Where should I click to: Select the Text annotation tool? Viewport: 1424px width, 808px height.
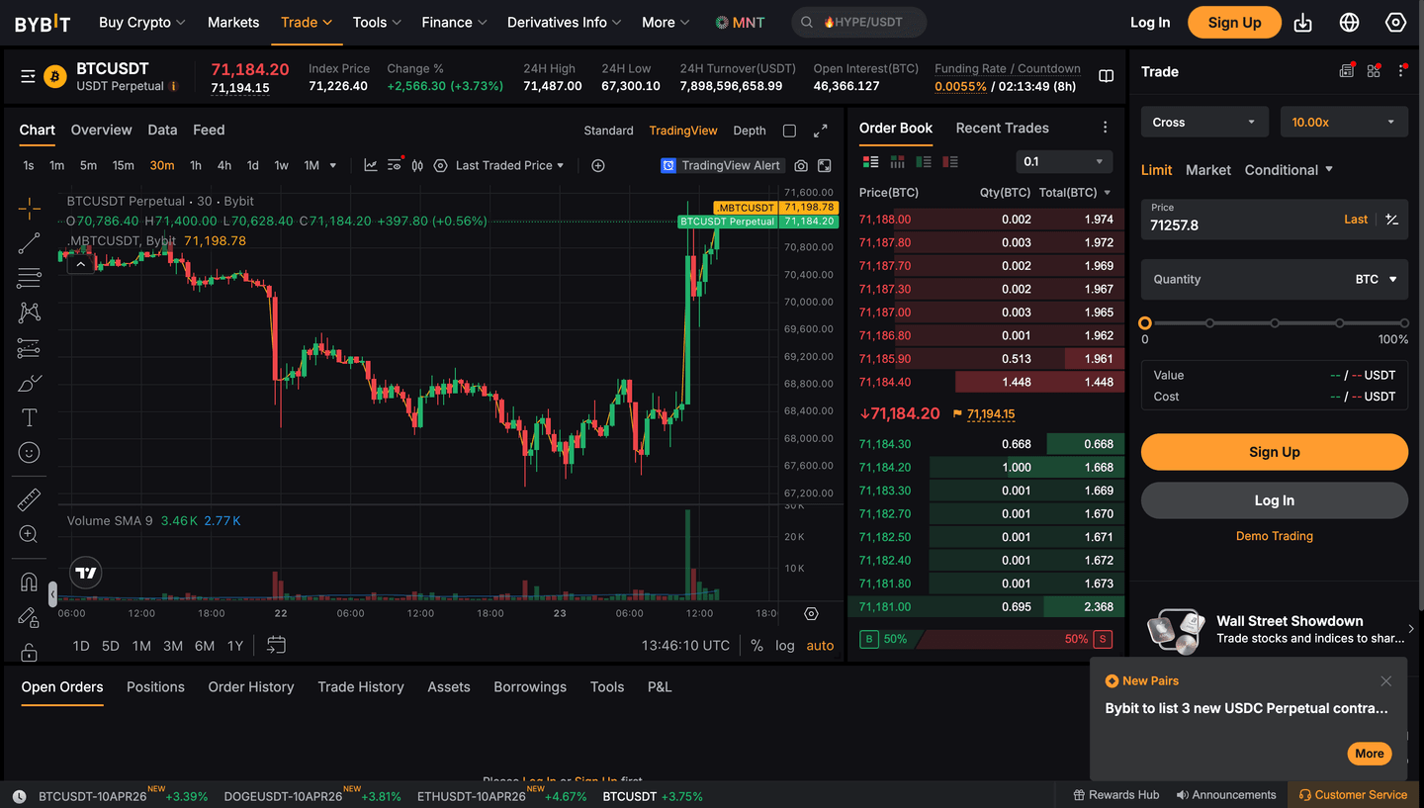tap(29, 417)
